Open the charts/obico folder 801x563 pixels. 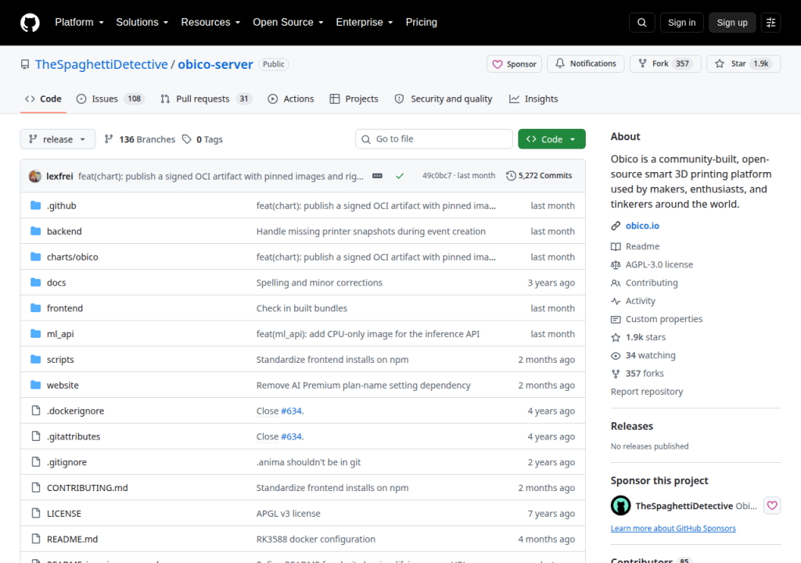(72, 256)
